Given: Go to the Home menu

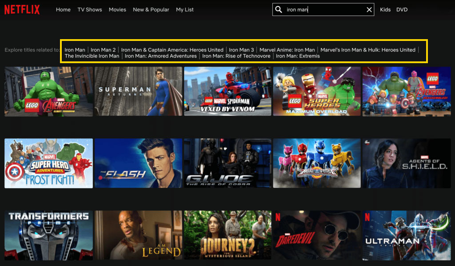Looking at the screenshot, I should coord(63,10).
